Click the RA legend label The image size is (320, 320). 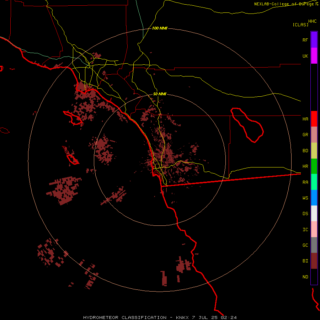click(305, 182)
